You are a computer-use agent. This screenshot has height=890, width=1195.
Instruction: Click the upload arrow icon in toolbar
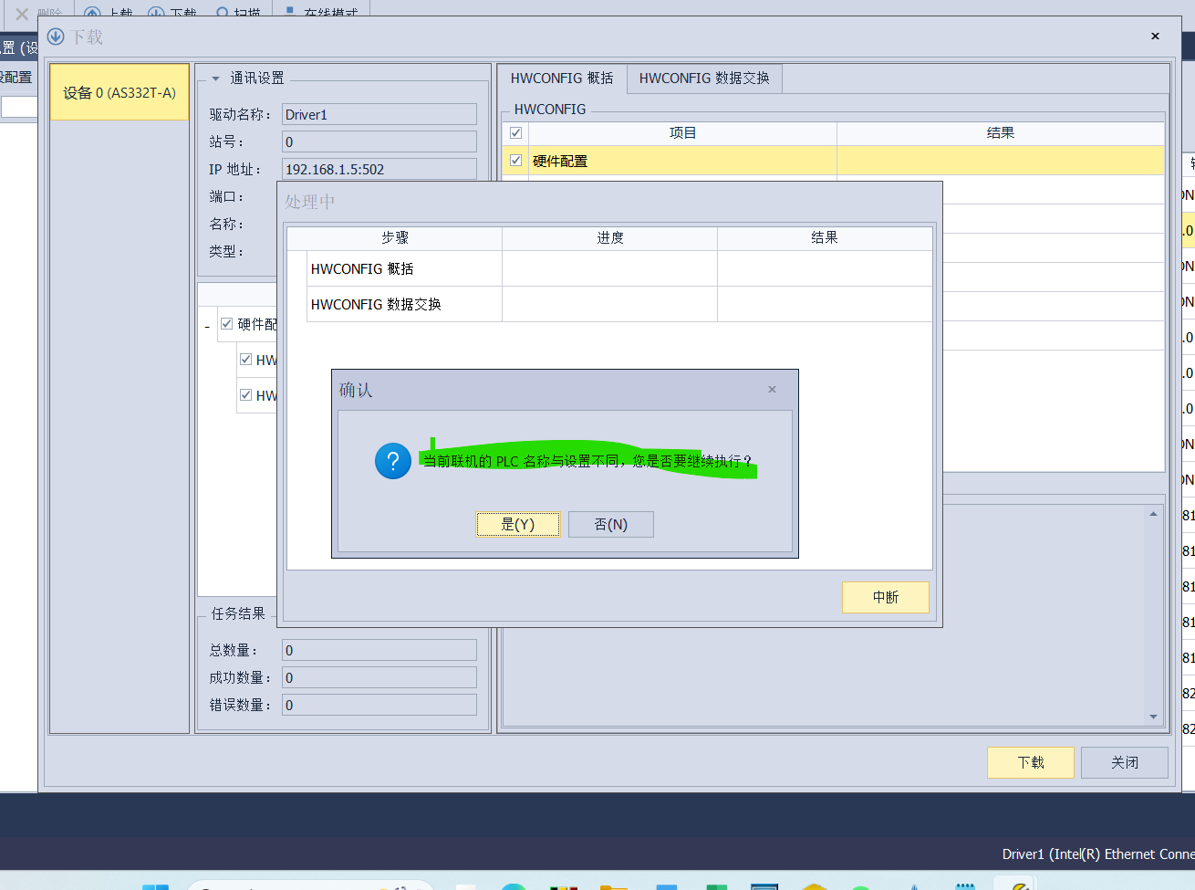tap(92, 13)
